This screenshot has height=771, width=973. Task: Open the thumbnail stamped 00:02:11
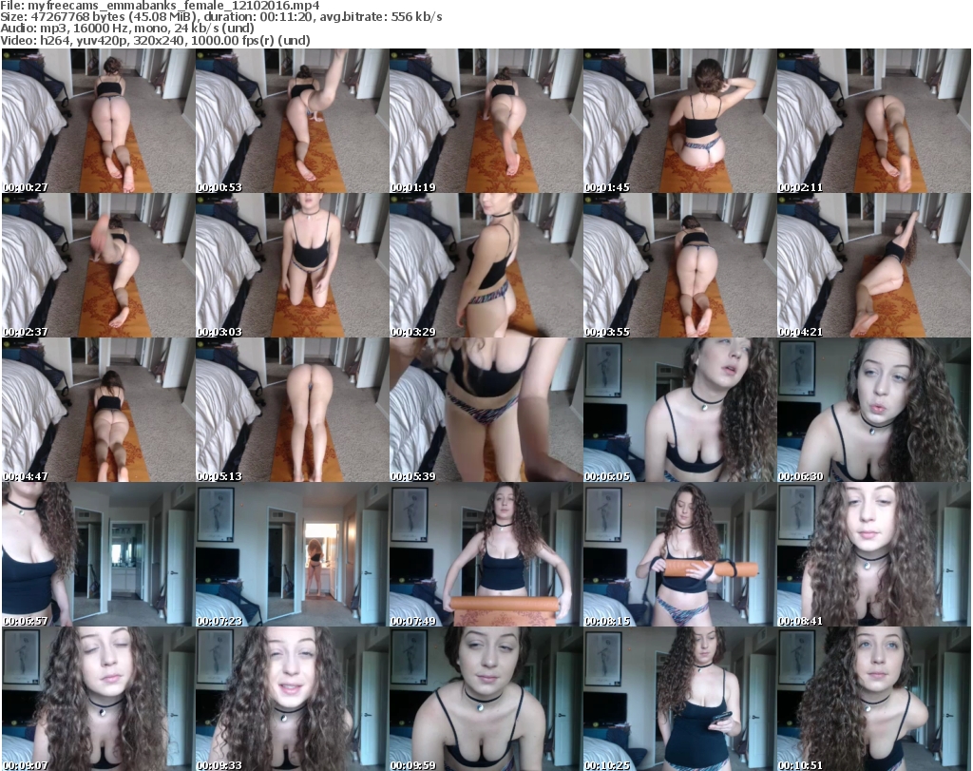(874, 121)
